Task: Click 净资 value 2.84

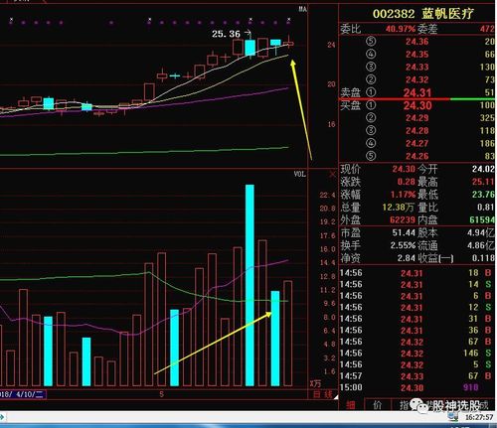Action: tap(407, 258)
